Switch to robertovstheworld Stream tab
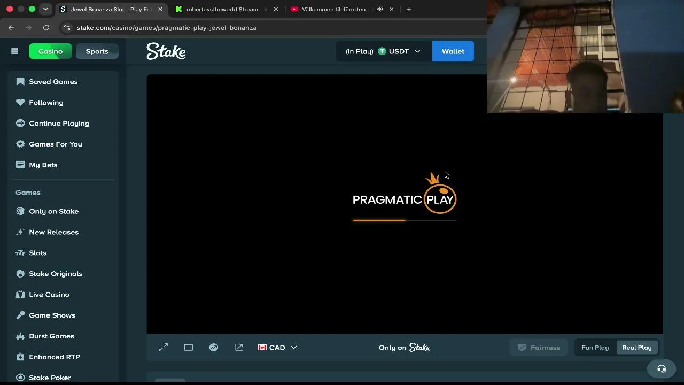Viewport: 684px width, 385px height. 227,9
